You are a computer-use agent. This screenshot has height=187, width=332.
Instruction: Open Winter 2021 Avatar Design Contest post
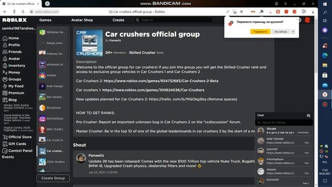click(x=18, y=108)
